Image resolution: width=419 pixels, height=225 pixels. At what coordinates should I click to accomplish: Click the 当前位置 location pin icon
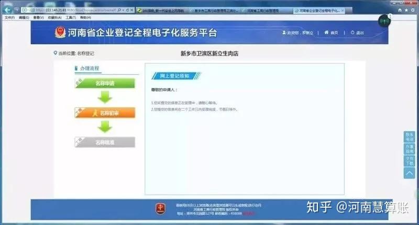tap(56, 53)
